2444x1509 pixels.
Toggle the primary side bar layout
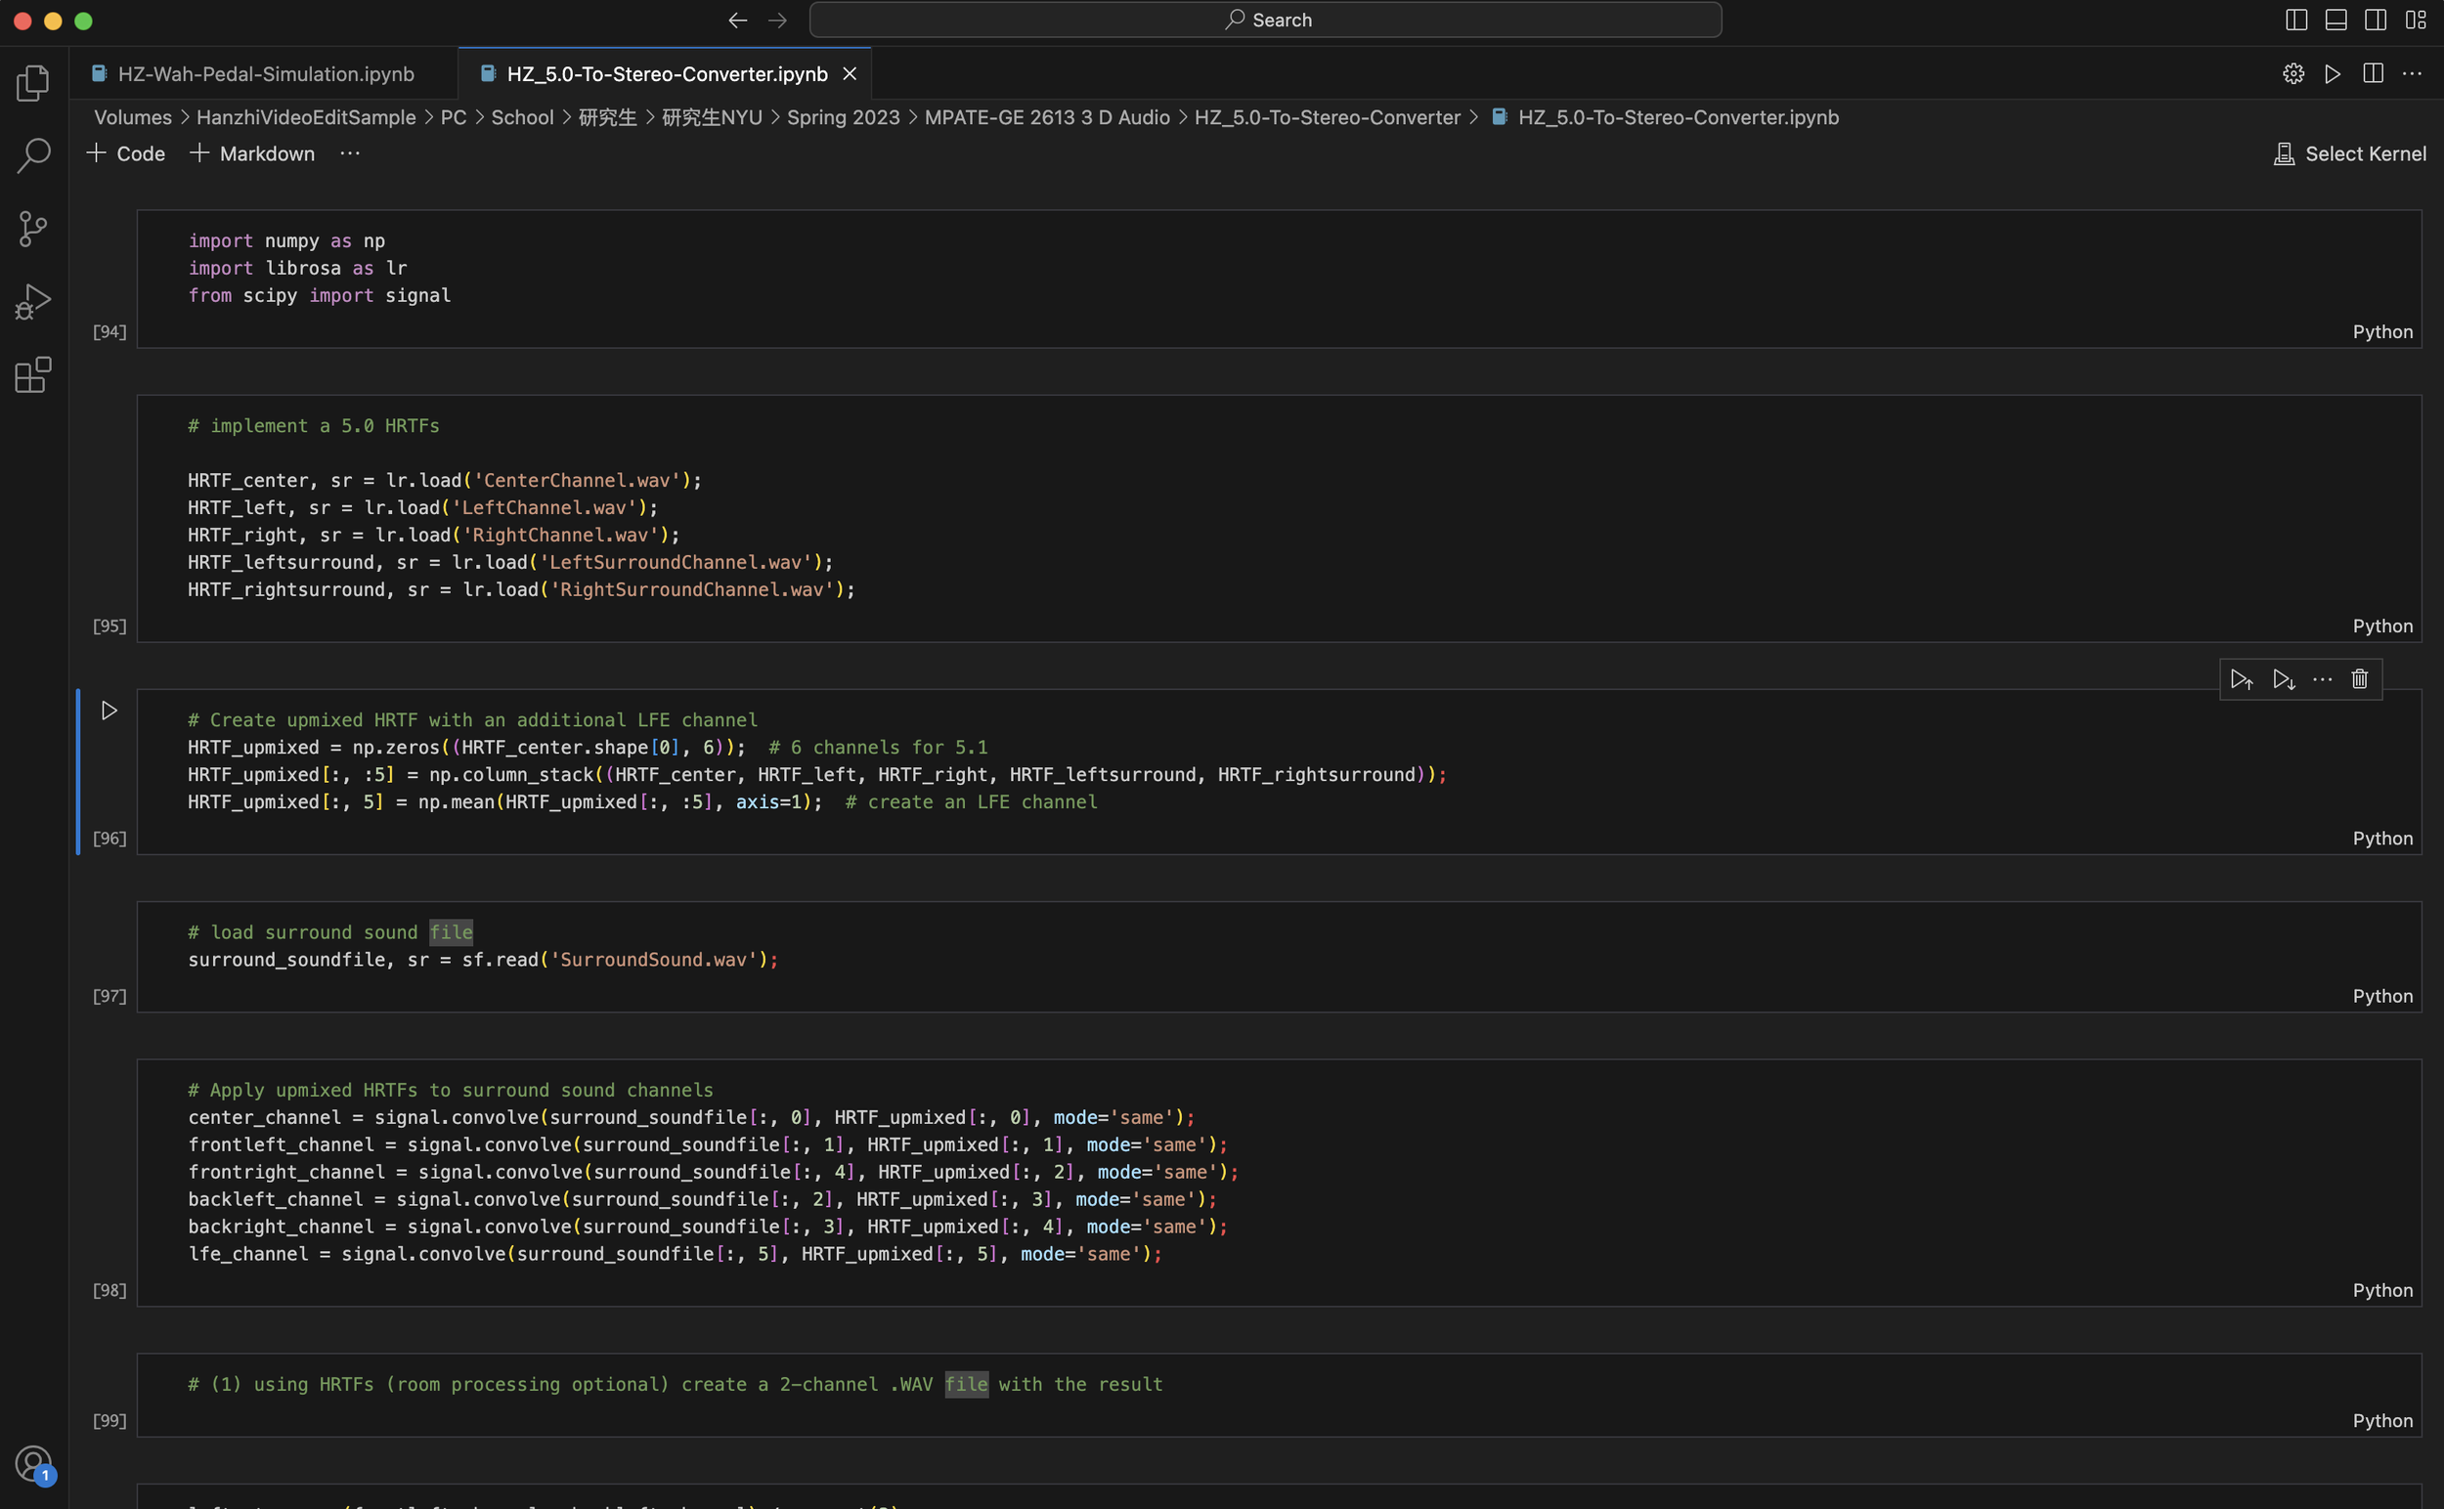pos(2295,20)
